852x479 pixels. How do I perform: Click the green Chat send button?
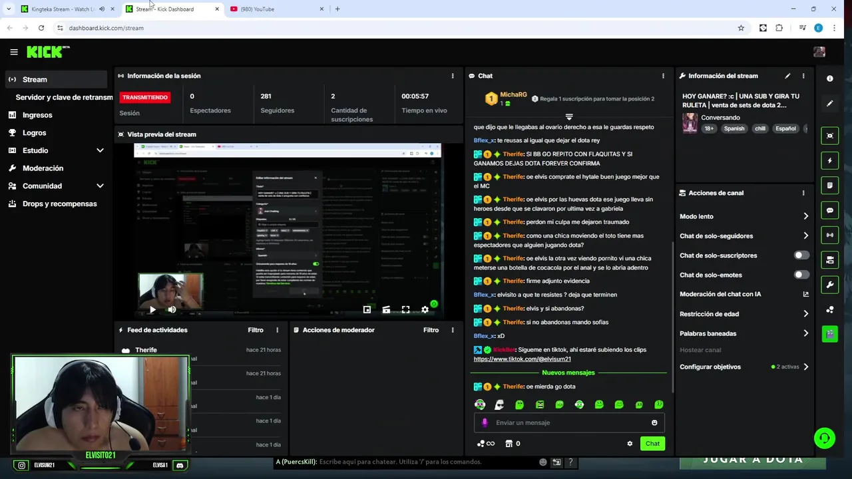tap(652, 444)
